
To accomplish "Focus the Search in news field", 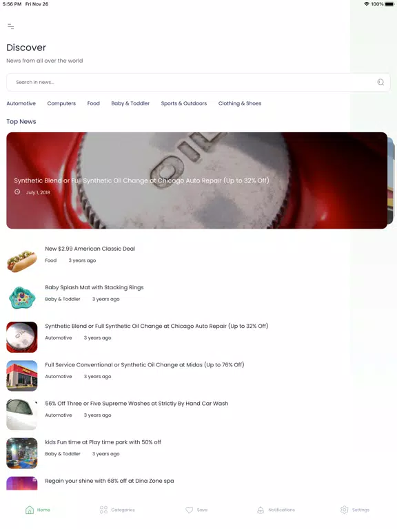I will click(x=198, y=82).
